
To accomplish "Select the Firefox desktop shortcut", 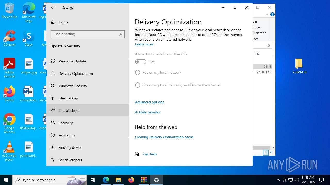I will point(10,94).
